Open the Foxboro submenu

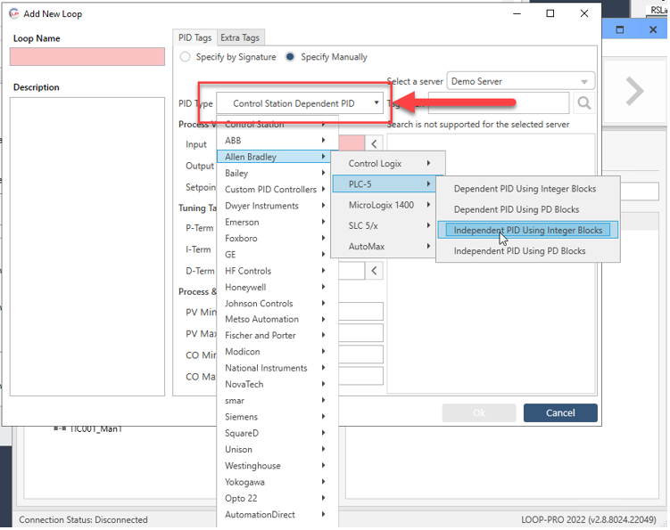coord(276,238)
